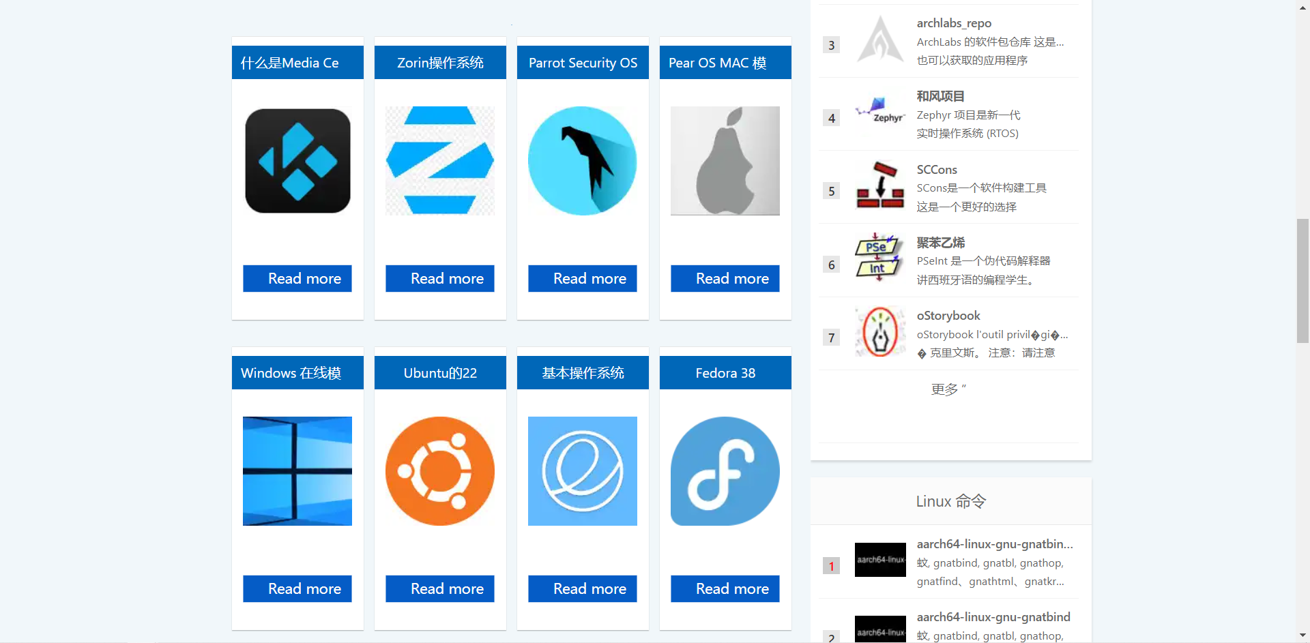1310x643 pixels.
Task: Open the elementary OS logo image
Action: coord(583,471)
